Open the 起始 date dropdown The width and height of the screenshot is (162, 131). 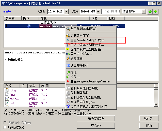click(66, 11)
